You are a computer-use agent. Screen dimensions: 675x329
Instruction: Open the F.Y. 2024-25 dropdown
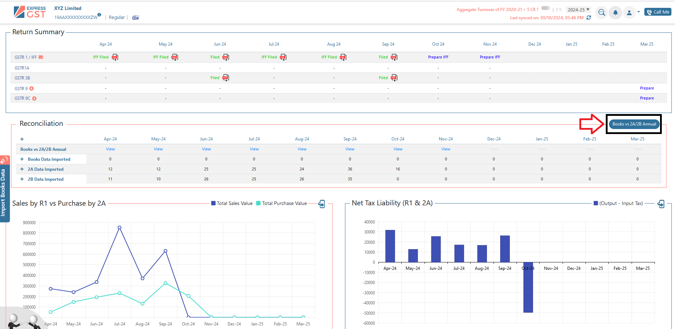coord(578,10)
